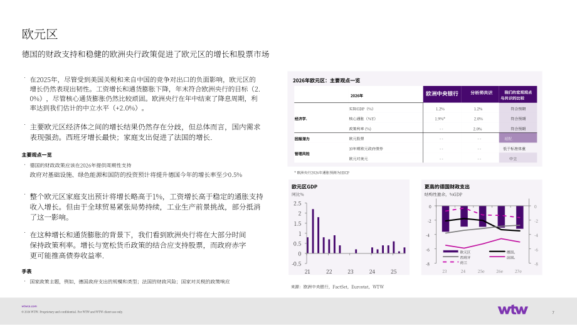
Task: Click the 1.9%* core inflation value
Action: pos(440,119)
